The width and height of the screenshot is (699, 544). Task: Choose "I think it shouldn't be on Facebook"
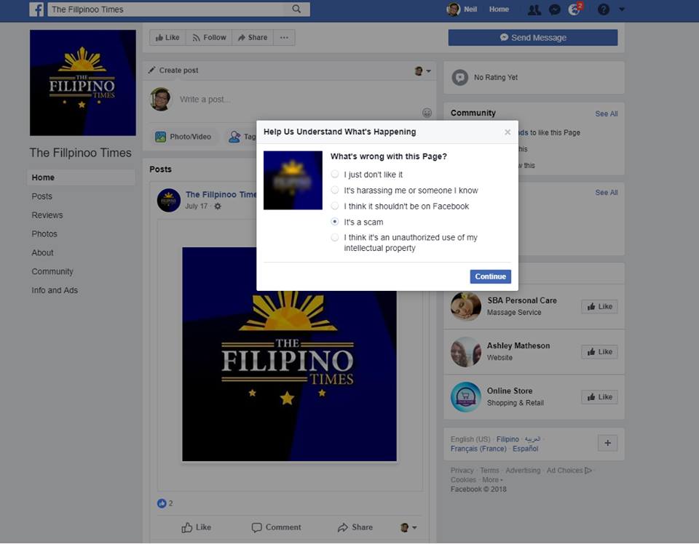pos(335,207)
